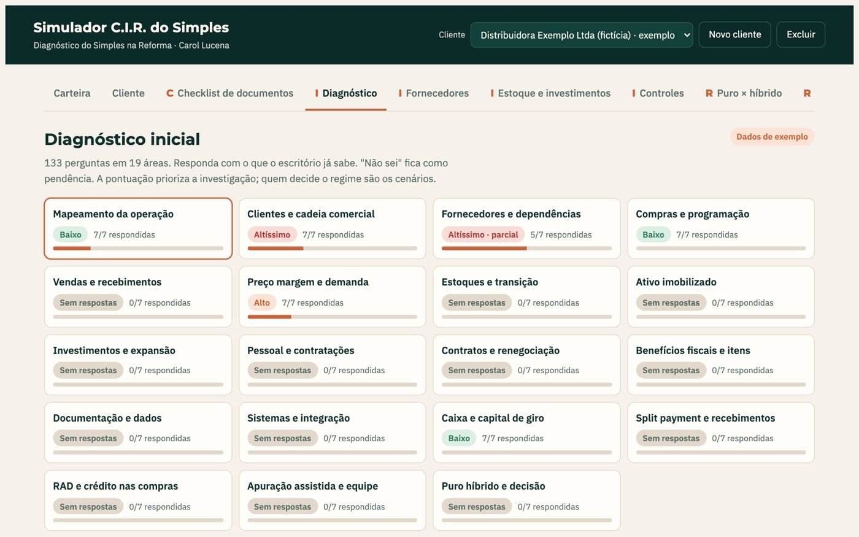Select the Caixa e capital de giro card
Screen dimensions: 859x537
coord(526,432)
